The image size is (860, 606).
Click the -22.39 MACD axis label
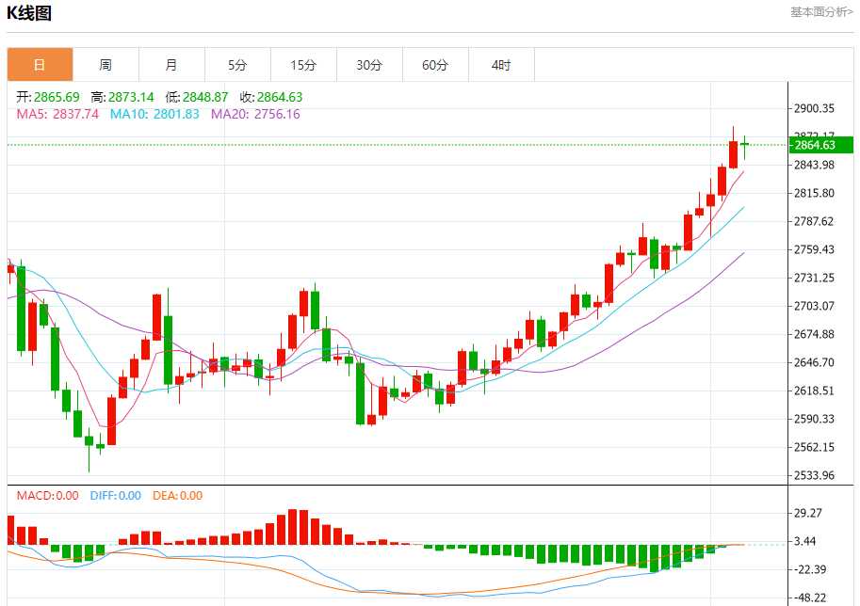tap(810, 569)
